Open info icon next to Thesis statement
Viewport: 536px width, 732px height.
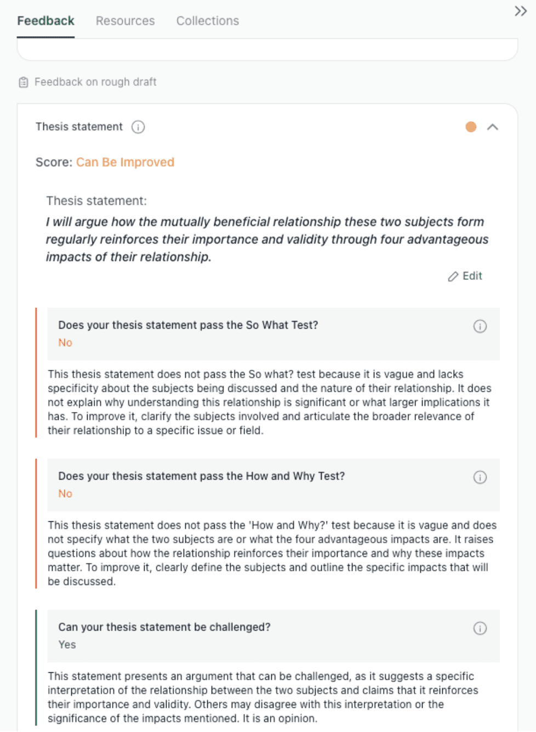[x=138, y=127]
